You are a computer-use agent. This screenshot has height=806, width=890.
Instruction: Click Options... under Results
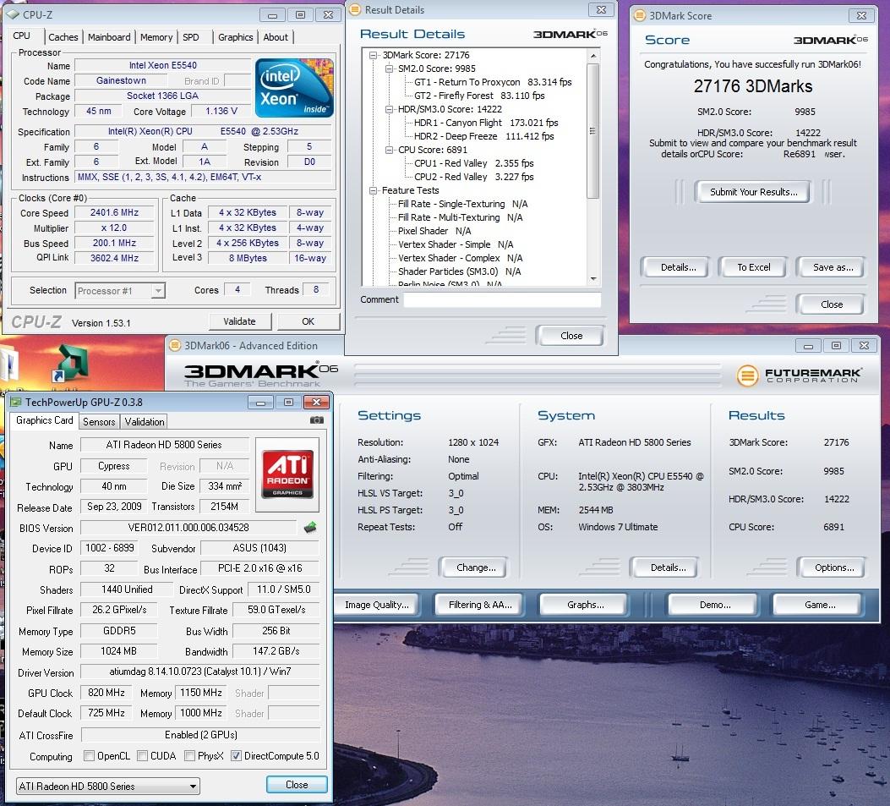[x=834, y=567]
